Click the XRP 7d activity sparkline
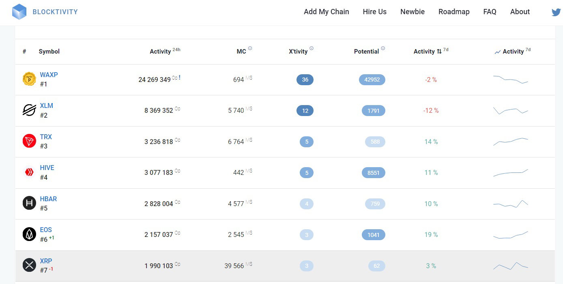 pos(511,266)
